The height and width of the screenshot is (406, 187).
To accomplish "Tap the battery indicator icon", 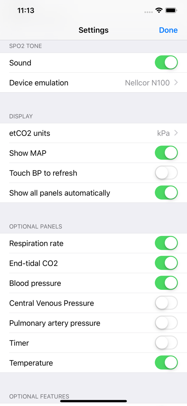I will (171, 11).
